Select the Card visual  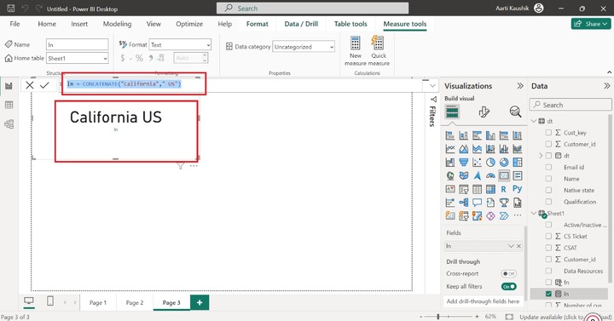(x=504, y=176)
